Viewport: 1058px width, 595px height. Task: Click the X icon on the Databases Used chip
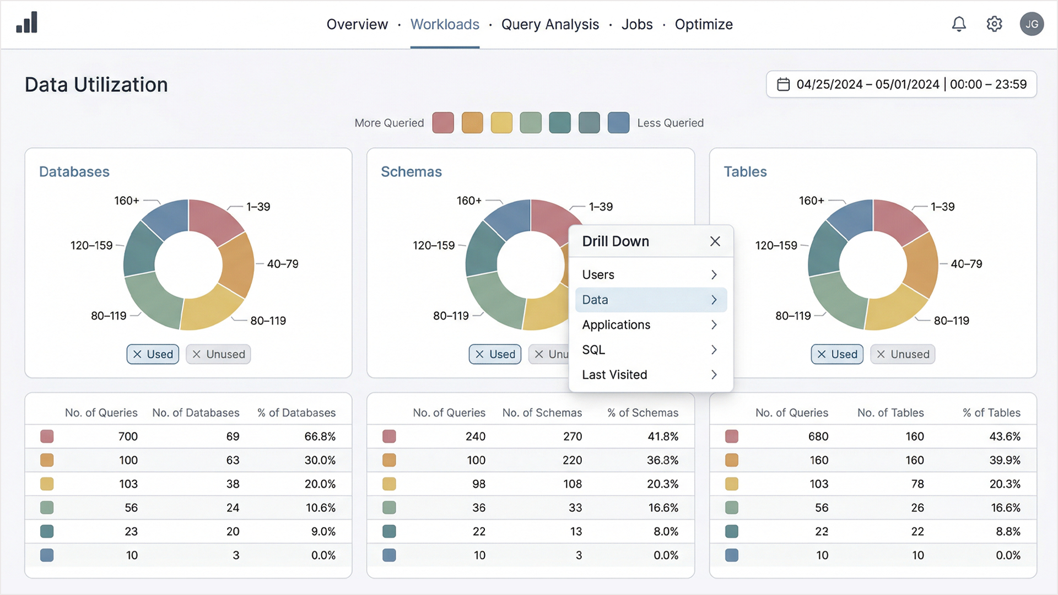coord(137,354)
